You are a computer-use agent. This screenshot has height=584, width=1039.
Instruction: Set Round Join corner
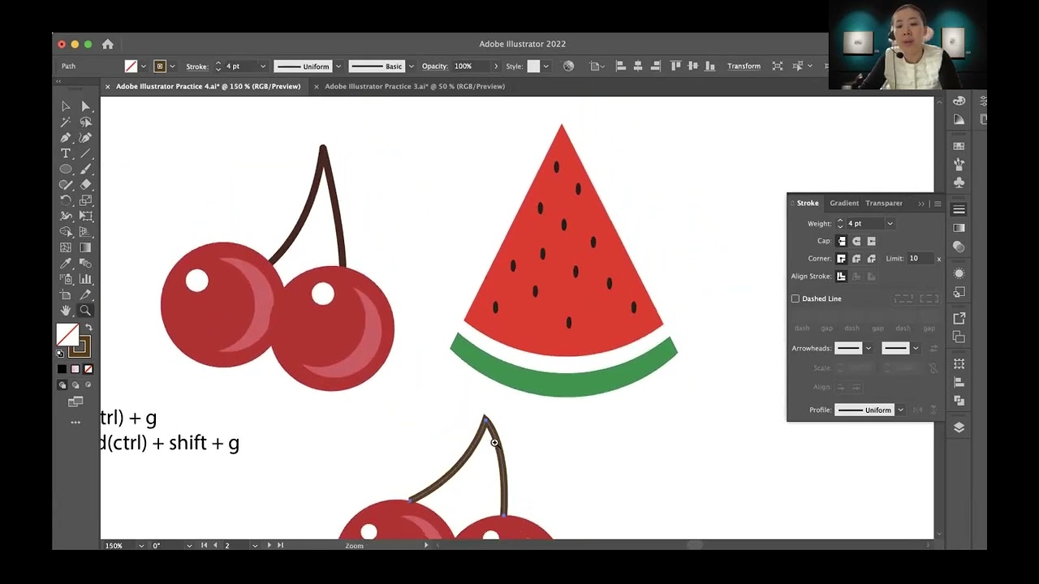pyautogui.click(x=856, y=259)
